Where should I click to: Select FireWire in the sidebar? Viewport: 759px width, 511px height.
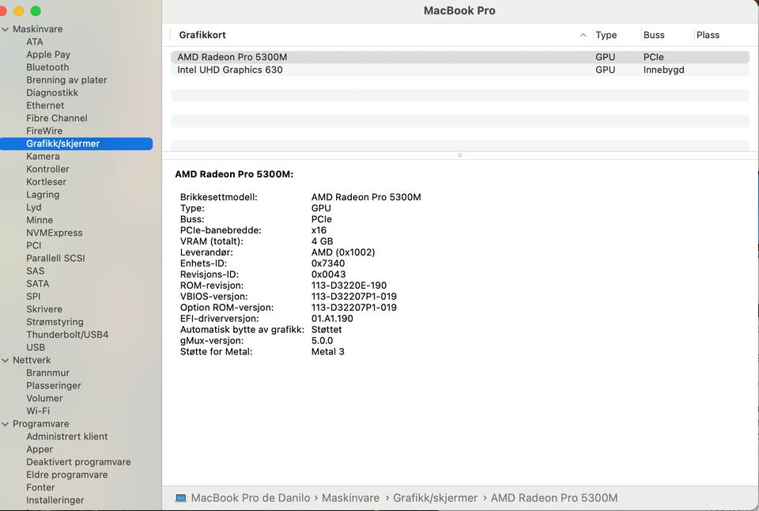coord(44,131)
